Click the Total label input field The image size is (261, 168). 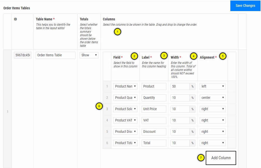[x=154, y=143]
